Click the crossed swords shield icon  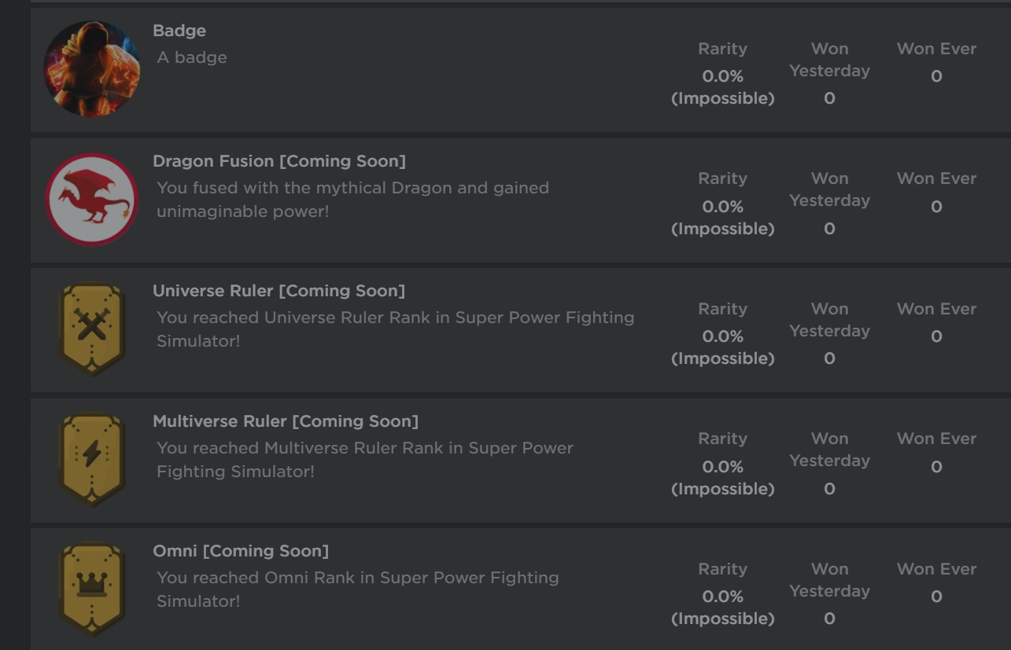point(92,329)
